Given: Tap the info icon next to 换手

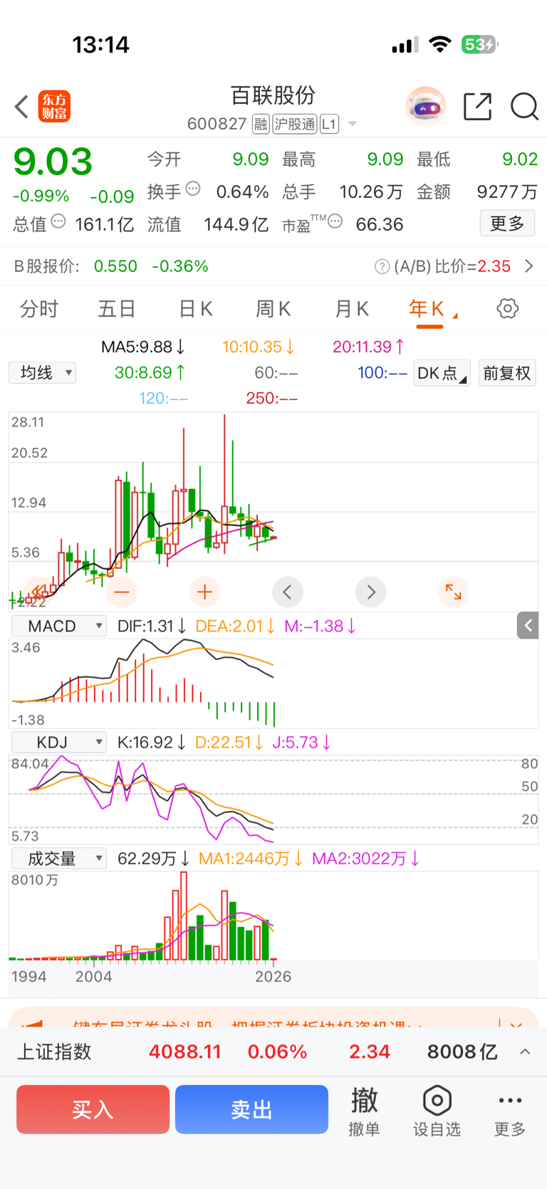Looking at the screenshot, I should click(x=193, y=189).
